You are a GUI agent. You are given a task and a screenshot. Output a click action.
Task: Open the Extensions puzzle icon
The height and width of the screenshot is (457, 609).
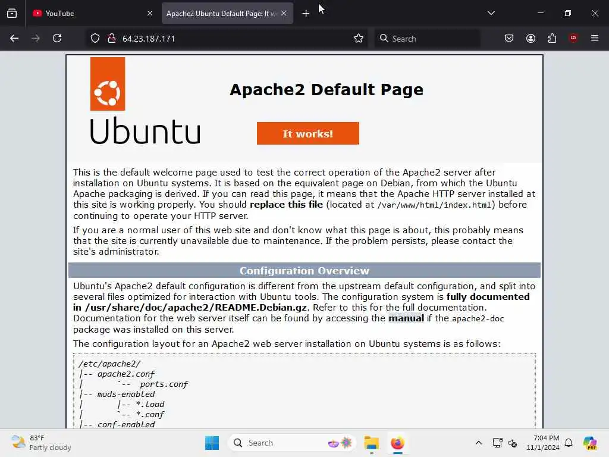tap(552, 38)
